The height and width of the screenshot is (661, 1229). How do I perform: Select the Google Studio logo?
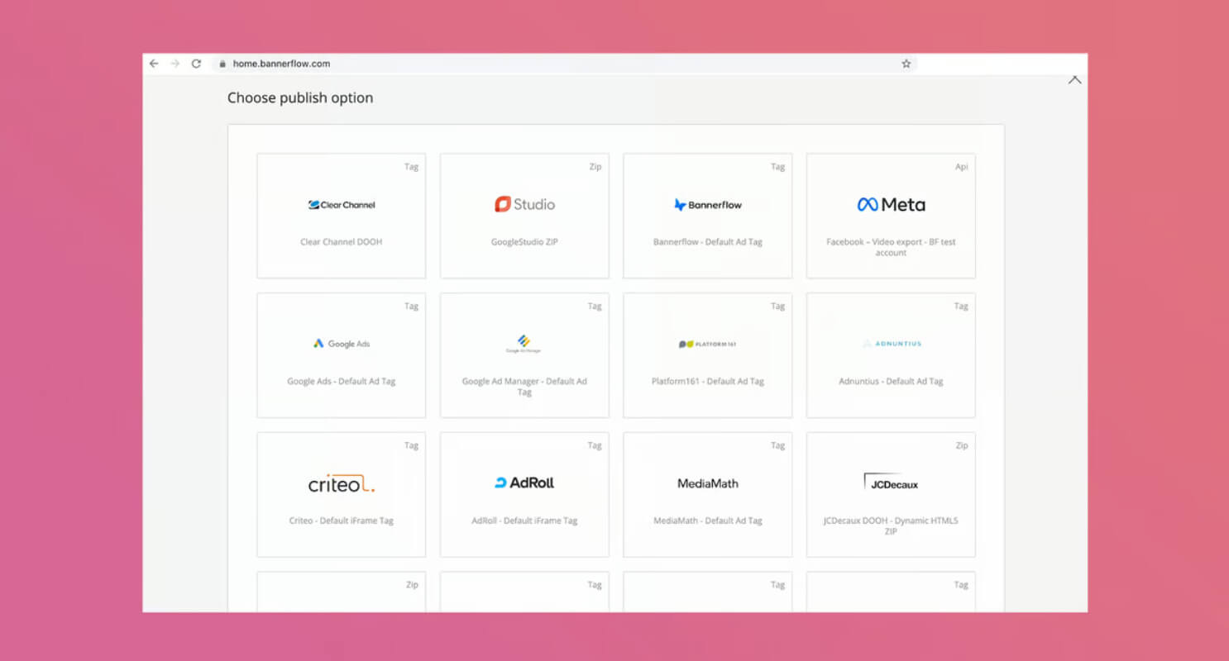pyautogui.click(x=524, y=204)
